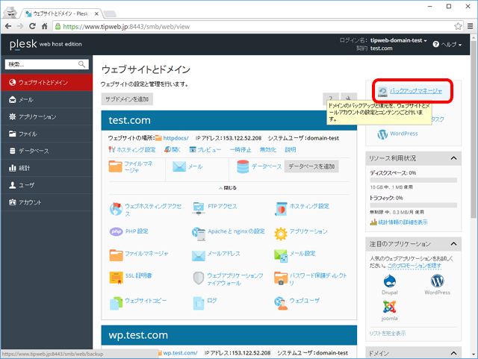Open the ウェブサイトコピー icon
This screenshot has width=478, height=359.
point(117,303)
